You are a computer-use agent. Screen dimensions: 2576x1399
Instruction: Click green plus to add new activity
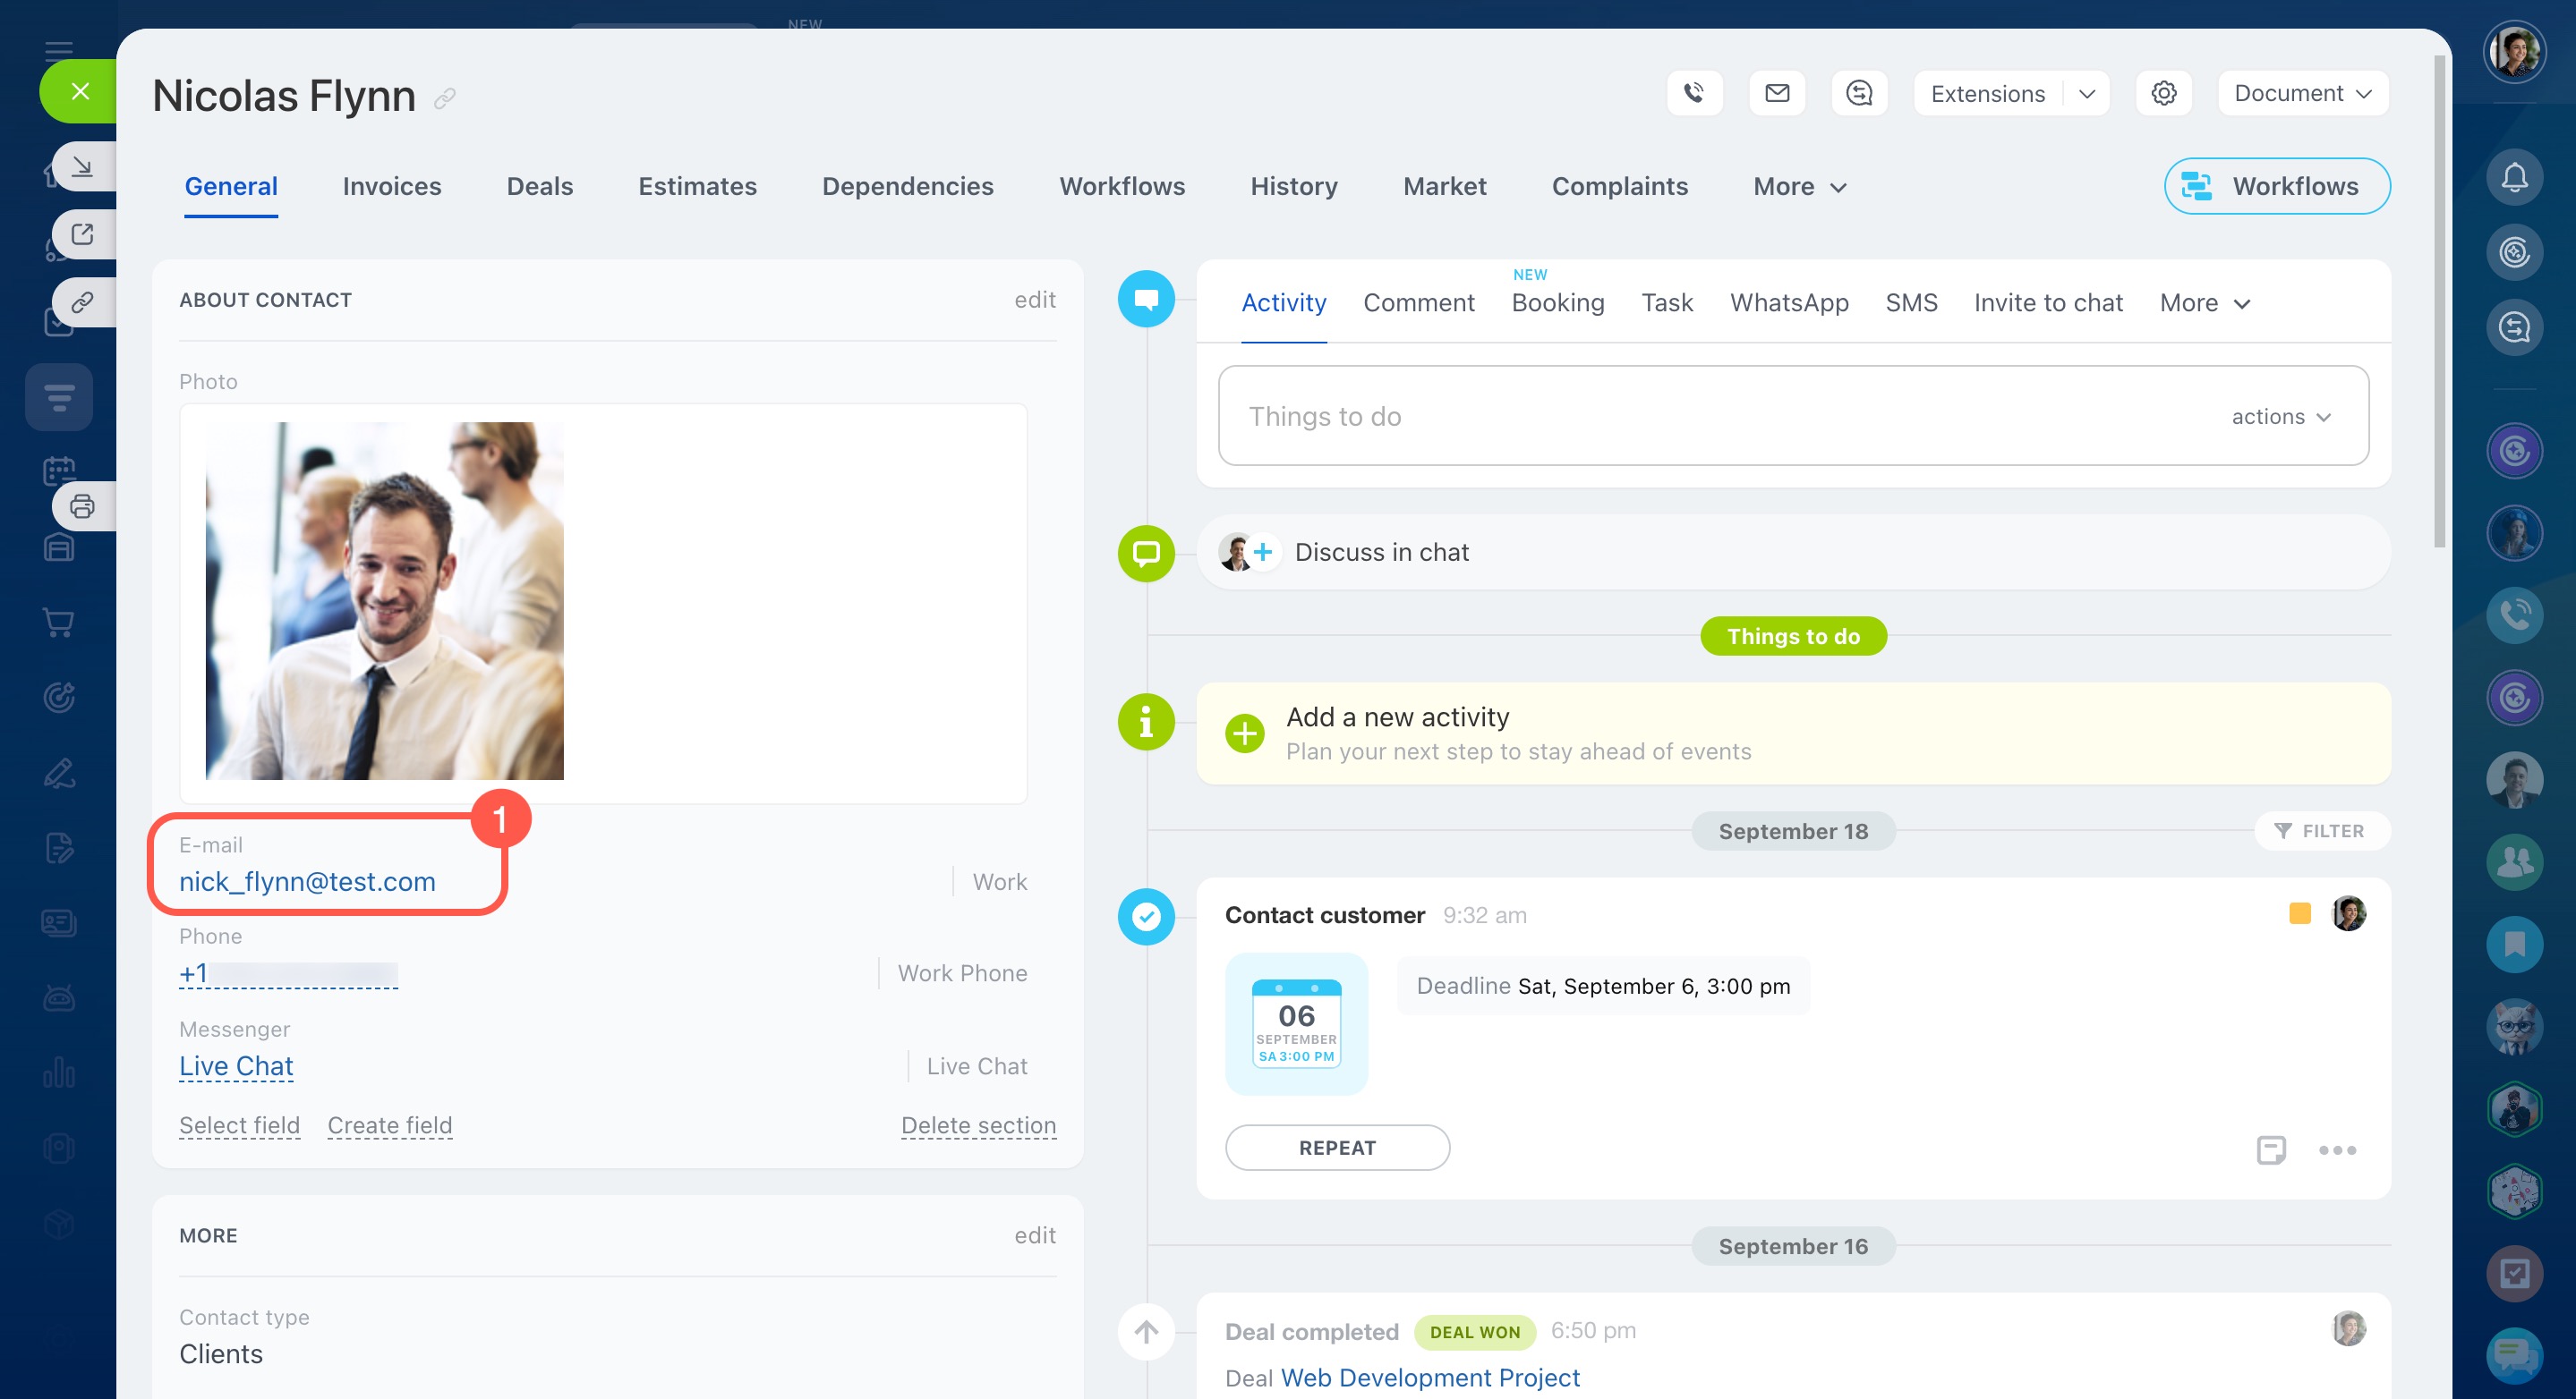(1244, 733)
